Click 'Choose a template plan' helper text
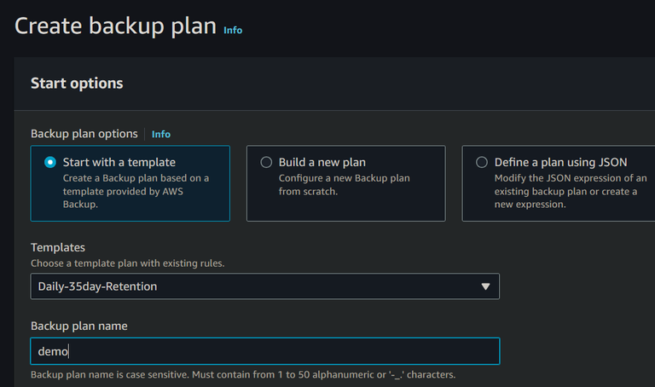 click(127, 263)
